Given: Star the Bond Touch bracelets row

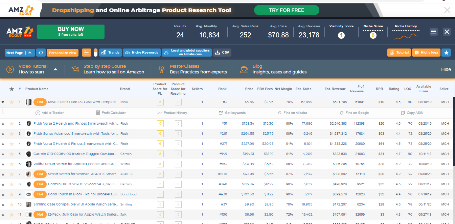Looking at the screenshot, I should [12, 194].
